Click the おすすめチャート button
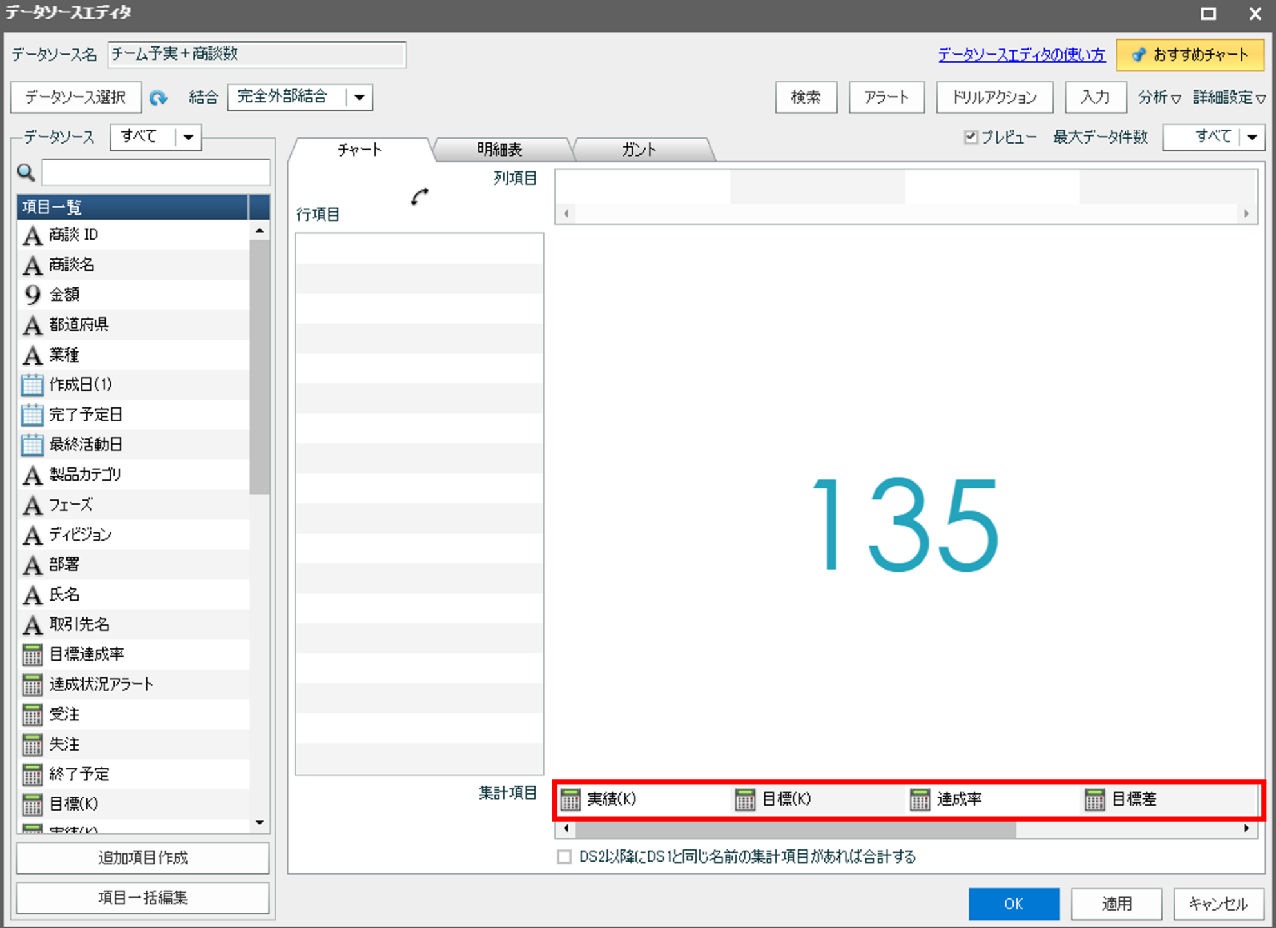1276x928 pixels. tap(1190, 55)
